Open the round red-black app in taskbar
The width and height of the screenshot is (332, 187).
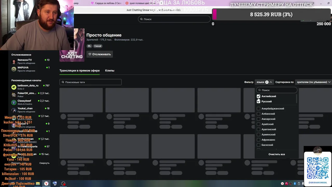point(63,184)
